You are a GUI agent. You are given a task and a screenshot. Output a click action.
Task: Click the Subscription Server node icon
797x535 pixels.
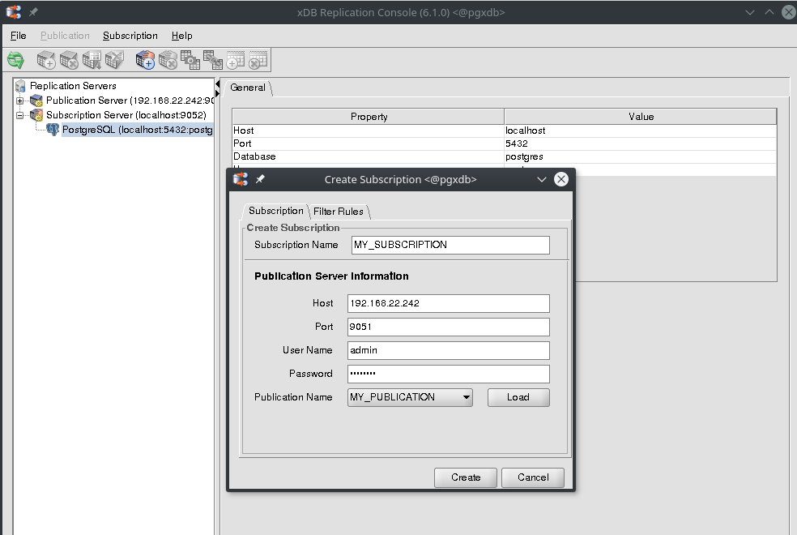point(36,115)
